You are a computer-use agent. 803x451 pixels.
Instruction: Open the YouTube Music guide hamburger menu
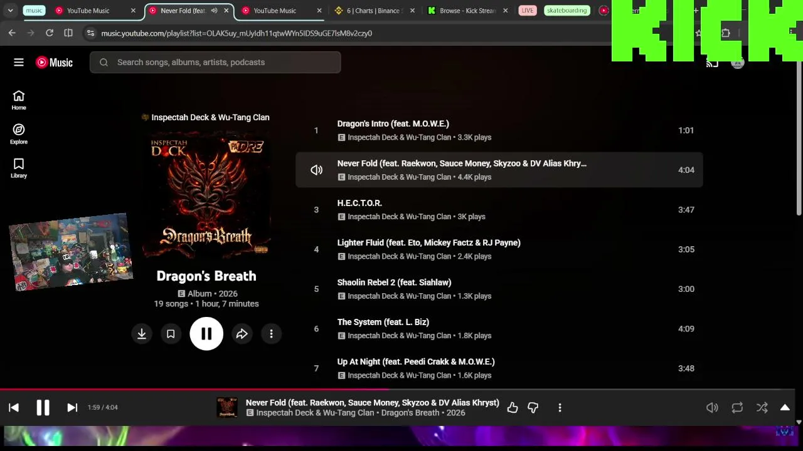click(x=19, y=62)
